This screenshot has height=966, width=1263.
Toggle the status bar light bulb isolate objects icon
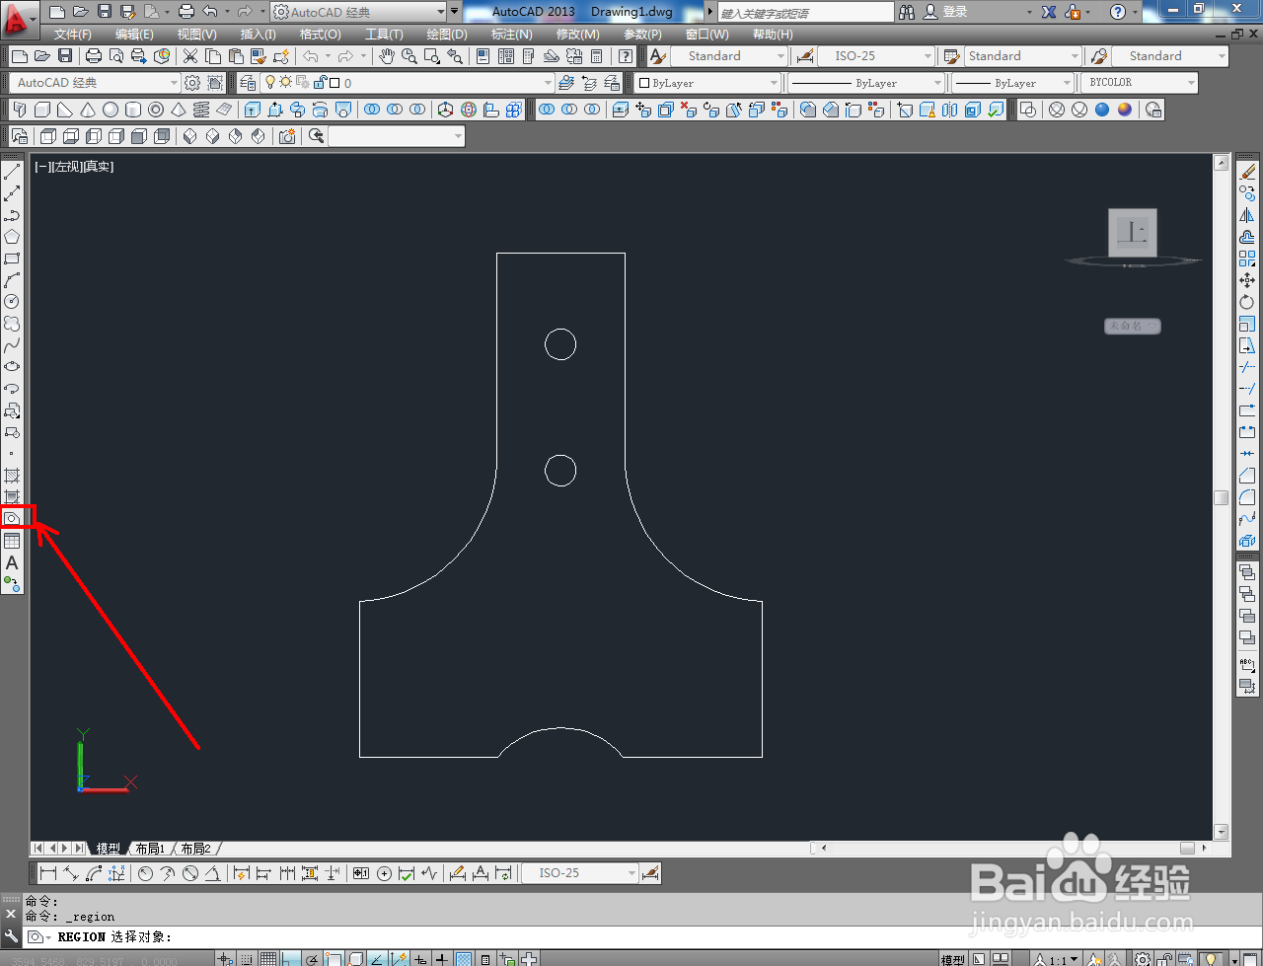pos(1211,959)
